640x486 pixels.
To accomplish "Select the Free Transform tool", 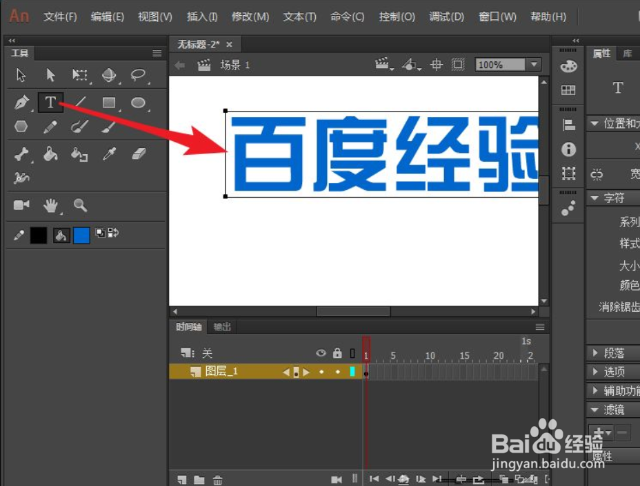I will (80, 75).
